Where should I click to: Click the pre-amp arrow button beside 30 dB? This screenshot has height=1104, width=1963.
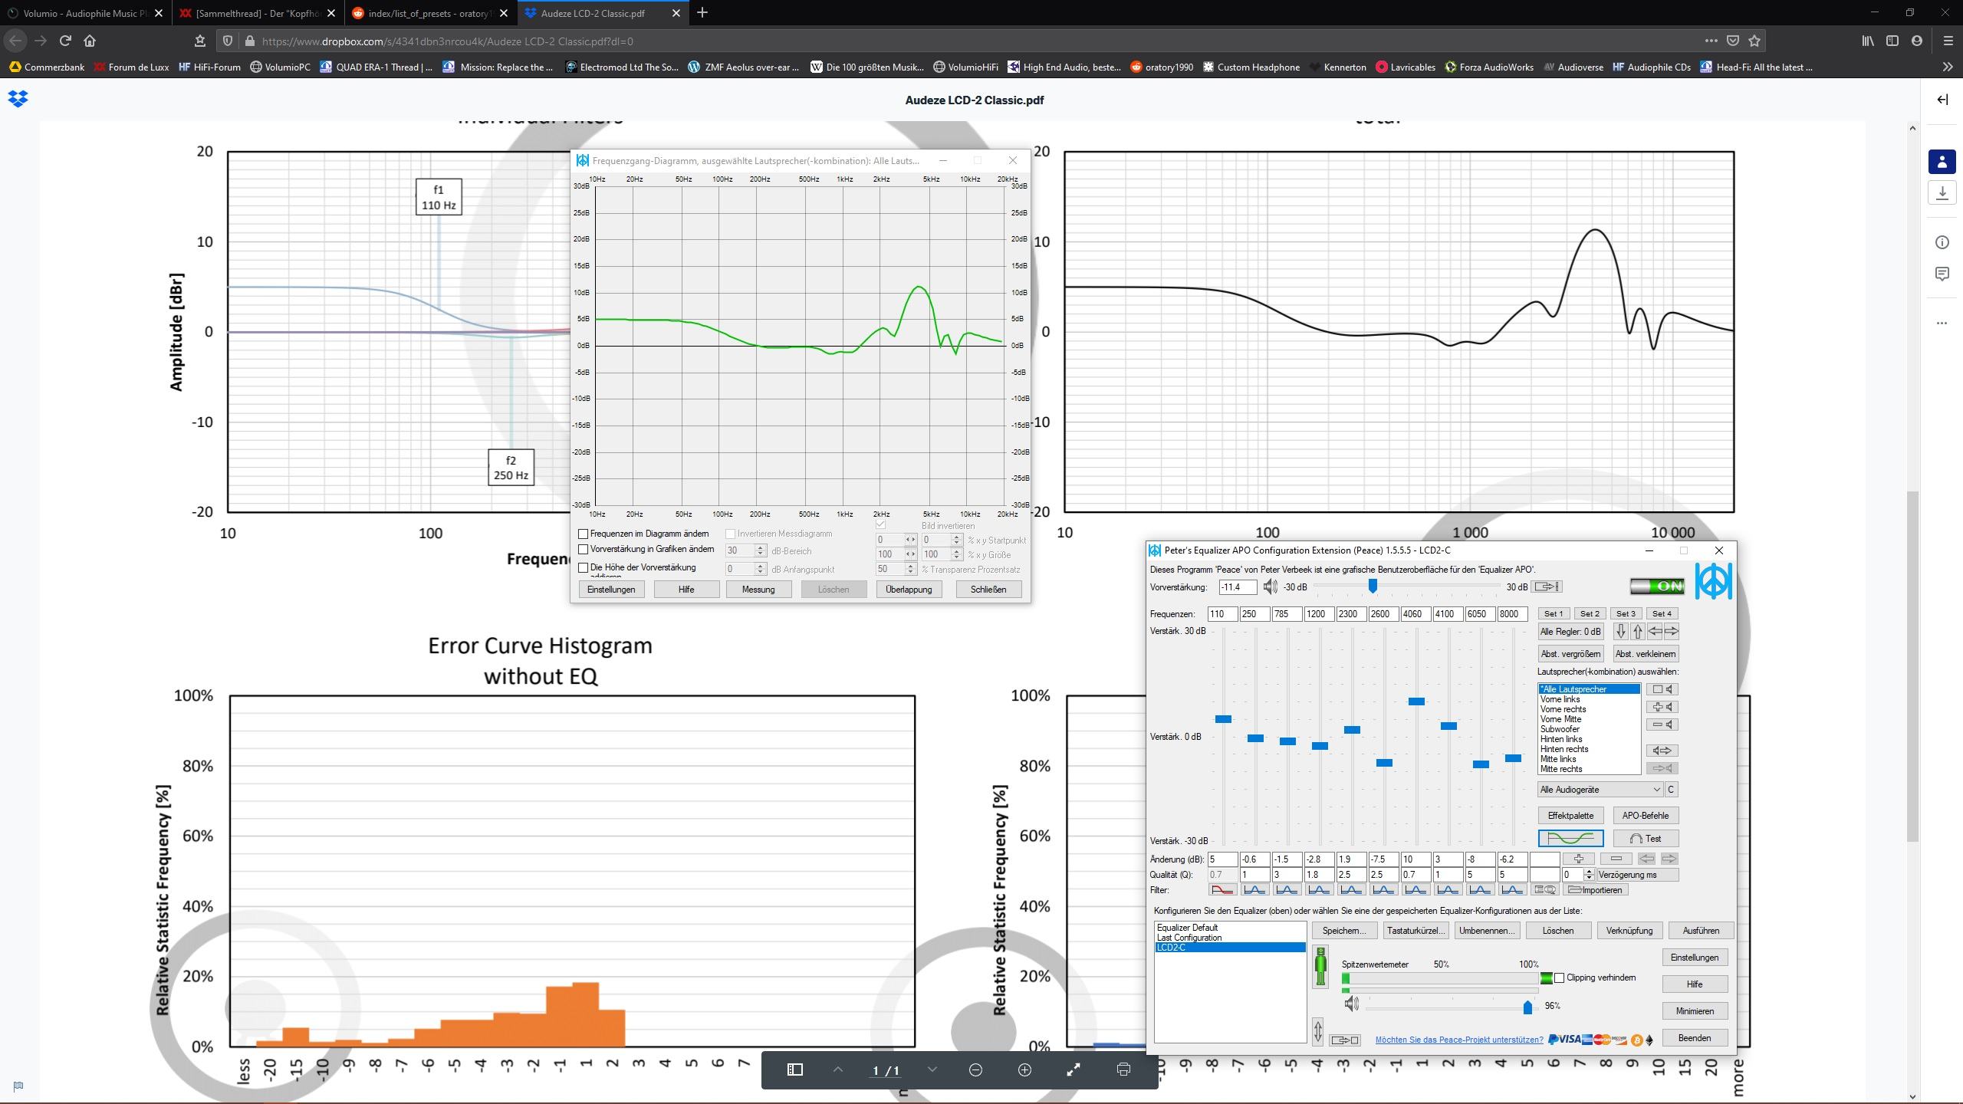[1547, 586]
